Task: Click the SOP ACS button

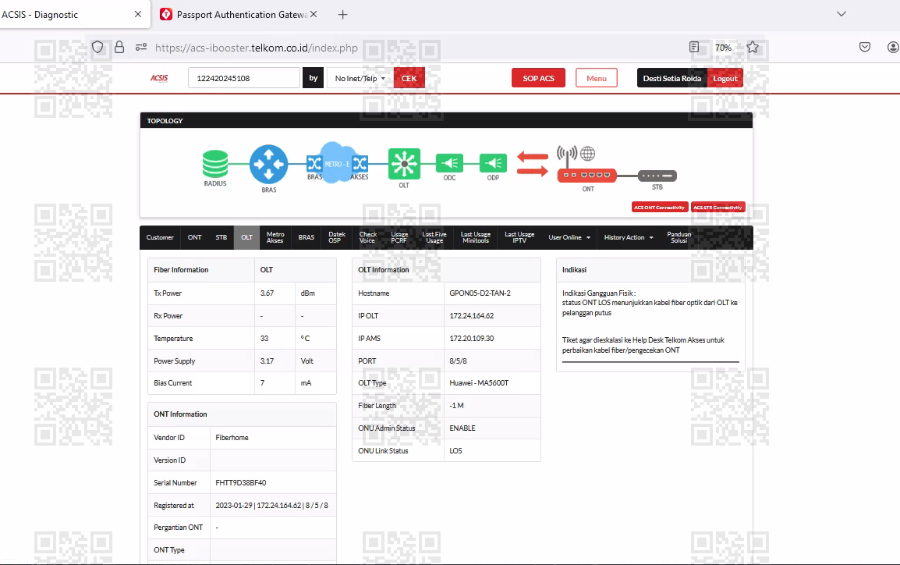Action: [538, 78]
